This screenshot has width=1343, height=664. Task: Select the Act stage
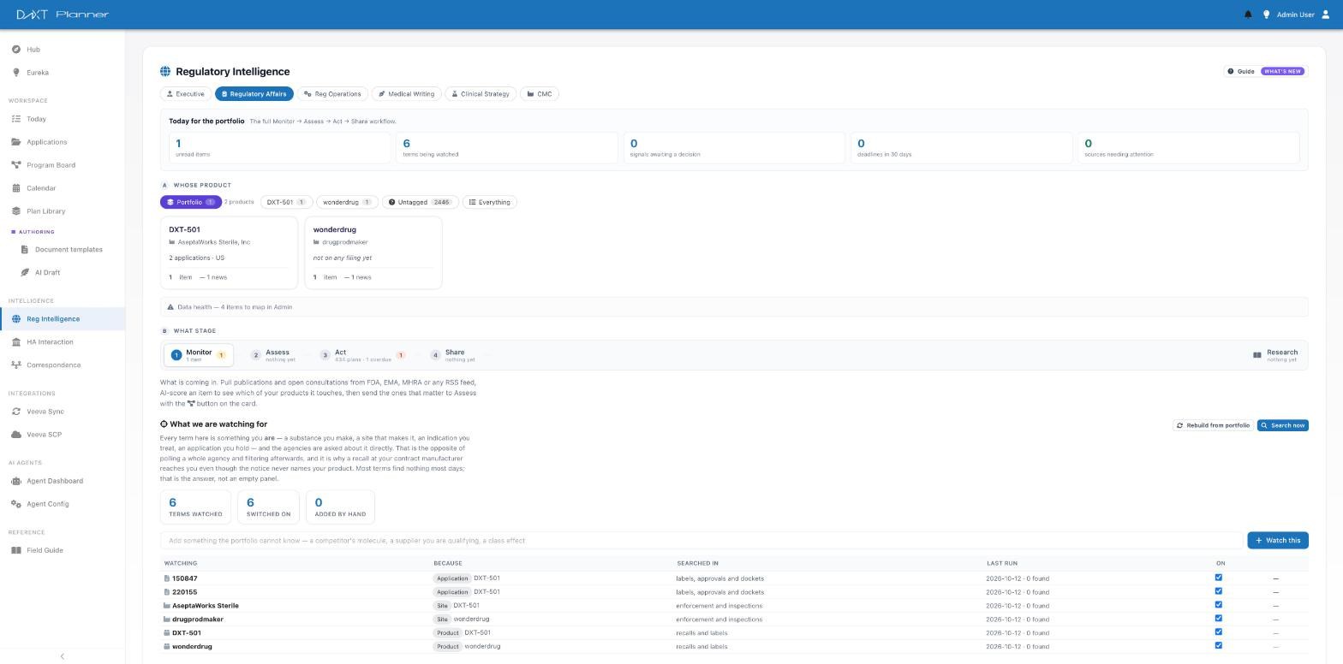click(361, 355)
